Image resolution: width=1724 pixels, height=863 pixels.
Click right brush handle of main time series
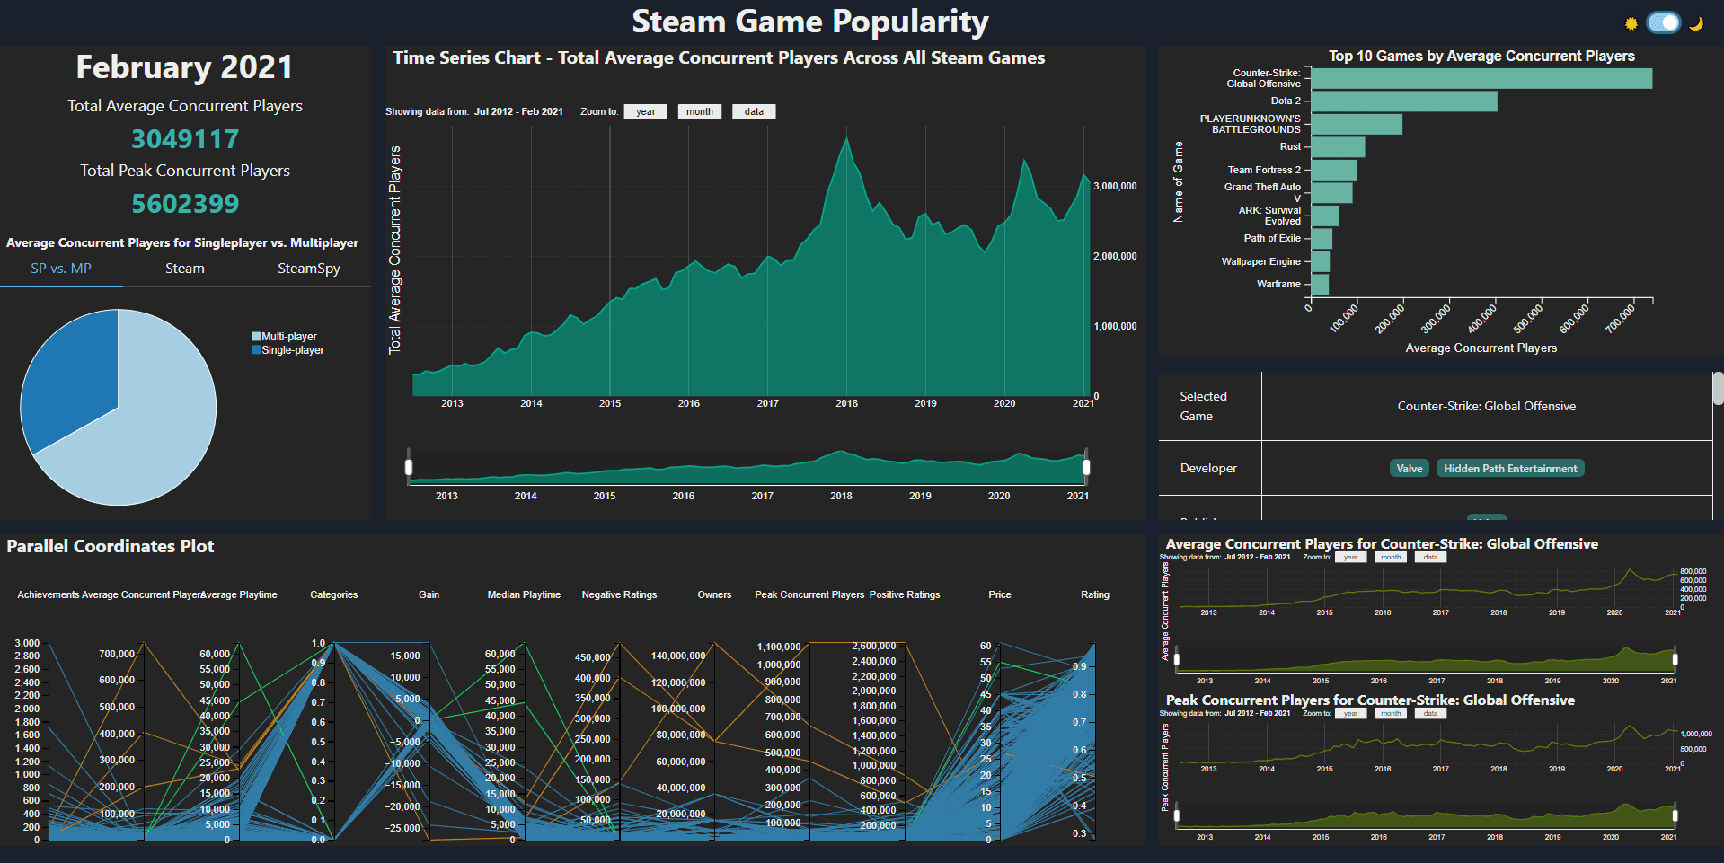[x=1086, y=467]
